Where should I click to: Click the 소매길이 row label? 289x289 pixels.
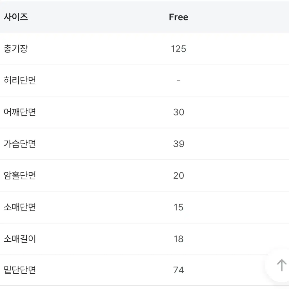[x=20, y=239]
